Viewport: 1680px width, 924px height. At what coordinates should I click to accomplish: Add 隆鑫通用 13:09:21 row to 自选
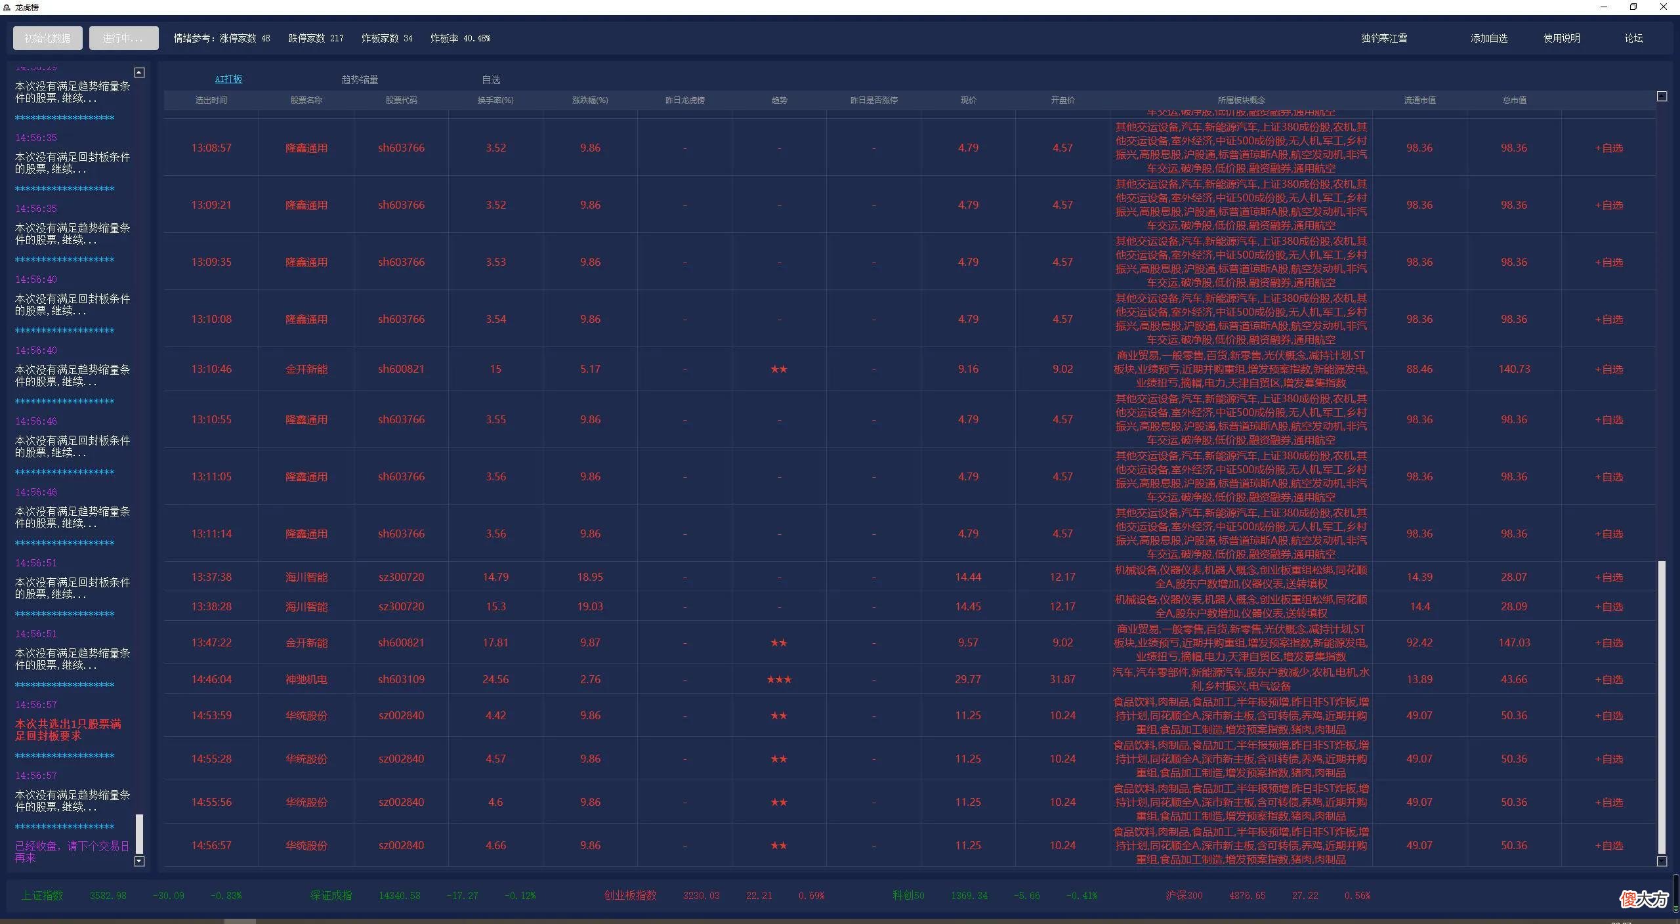tap(1608, 205)
